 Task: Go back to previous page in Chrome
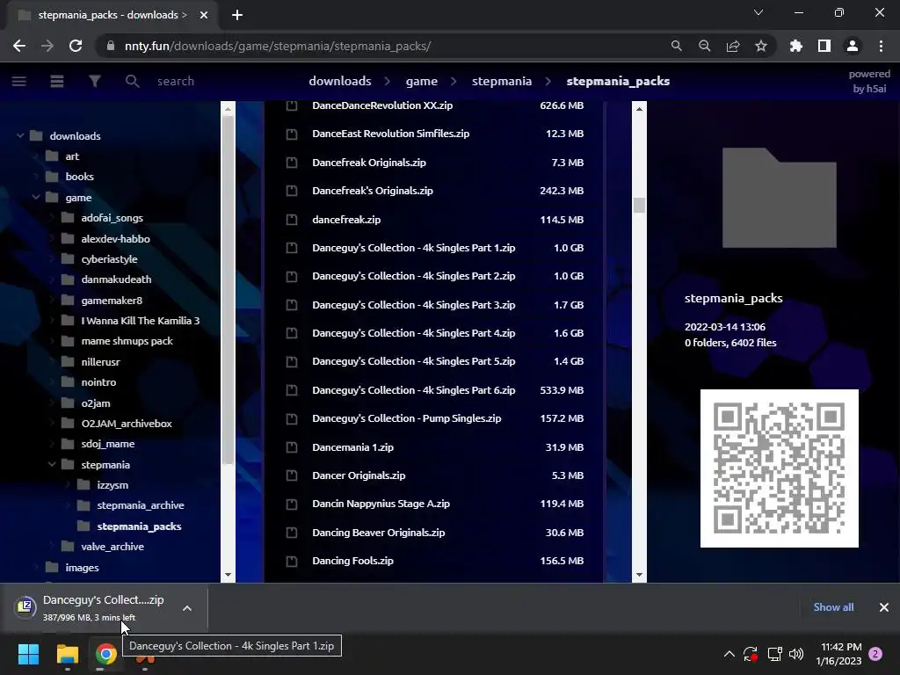(19, 46)
